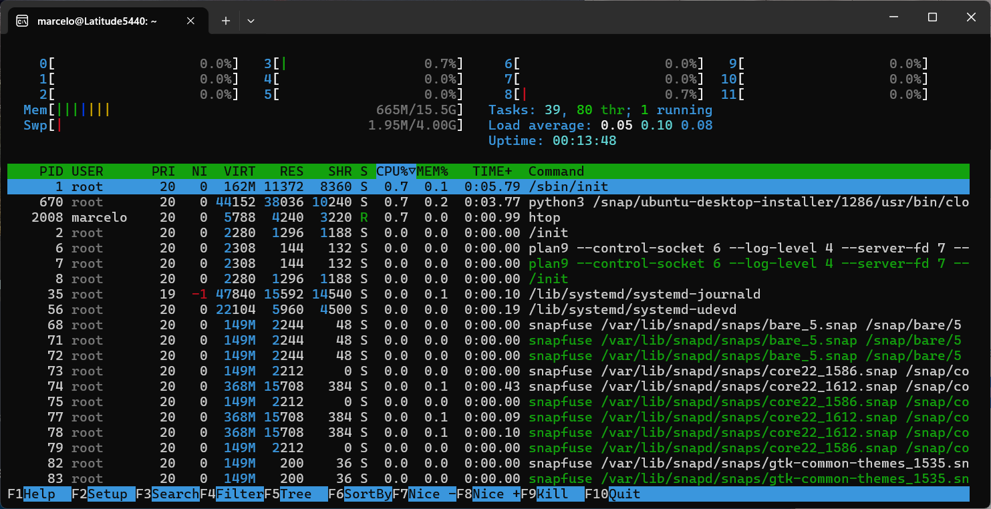Increase nice value with F8 Nice +
Image resolution: width=991 pixels, height=509 pixels.
[488, 494]
